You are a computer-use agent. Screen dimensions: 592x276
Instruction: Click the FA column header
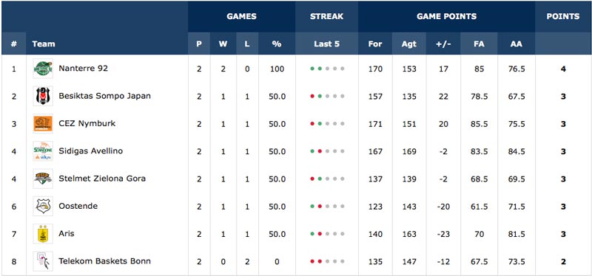coord(479,44)
